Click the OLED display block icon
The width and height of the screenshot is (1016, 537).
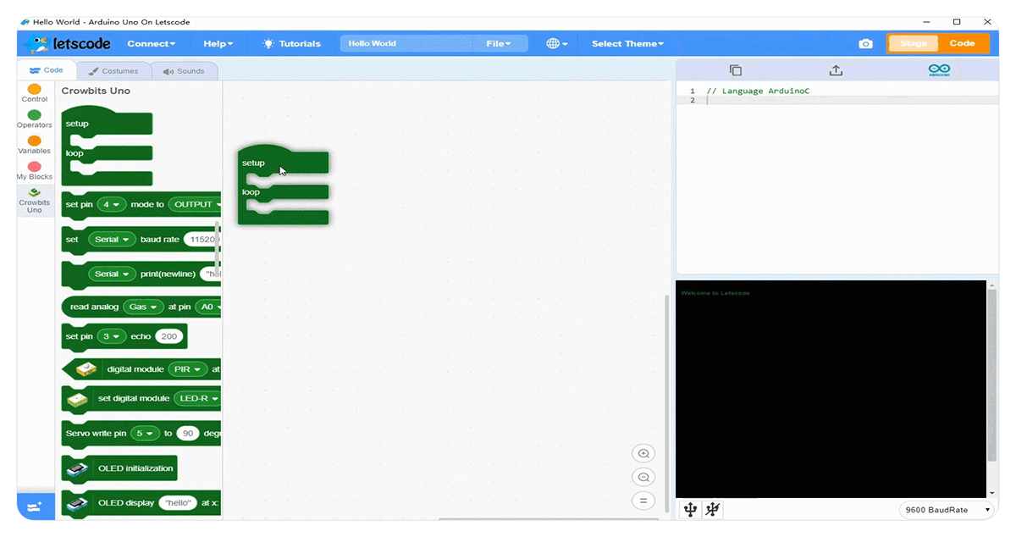click(x=78, y=503)
